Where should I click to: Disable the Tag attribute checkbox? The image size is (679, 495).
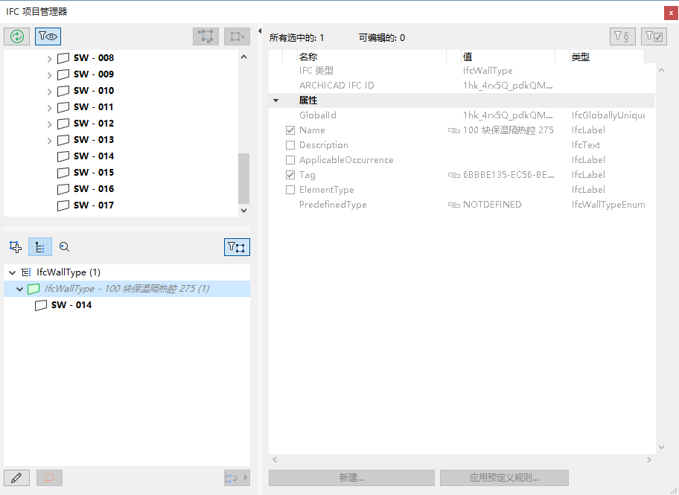click(290, 174)
